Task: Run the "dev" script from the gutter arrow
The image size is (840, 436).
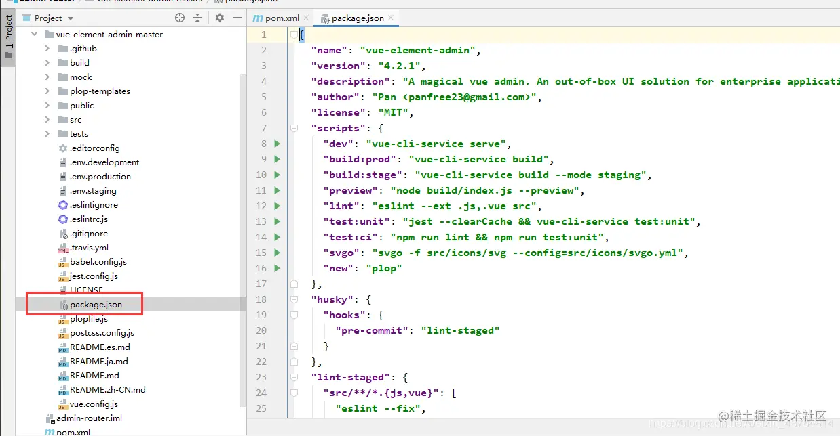Action: click(277, 144)
